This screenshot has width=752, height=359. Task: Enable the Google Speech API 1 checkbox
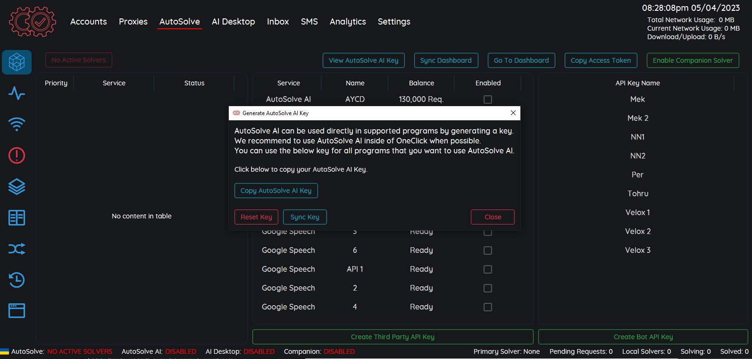tap(488, 269)
